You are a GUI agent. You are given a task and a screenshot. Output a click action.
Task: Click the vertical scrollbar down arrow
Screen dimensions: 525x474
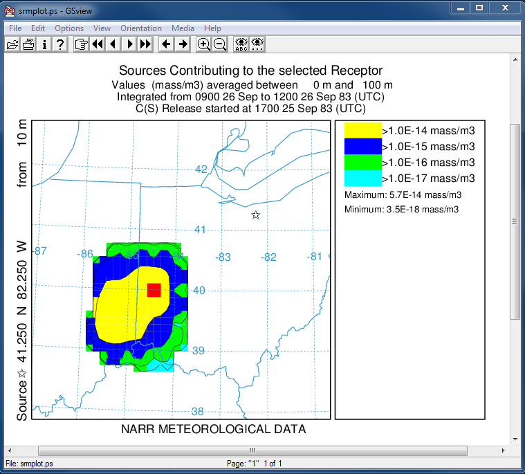click(x=515, y=437)
